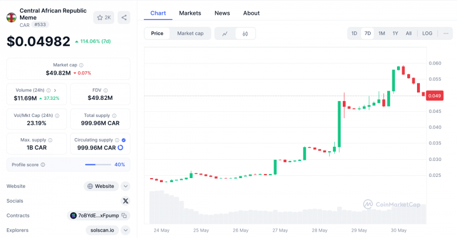Select the 1D time range
The width and height of the screenshot is (457, 238).
354,33
